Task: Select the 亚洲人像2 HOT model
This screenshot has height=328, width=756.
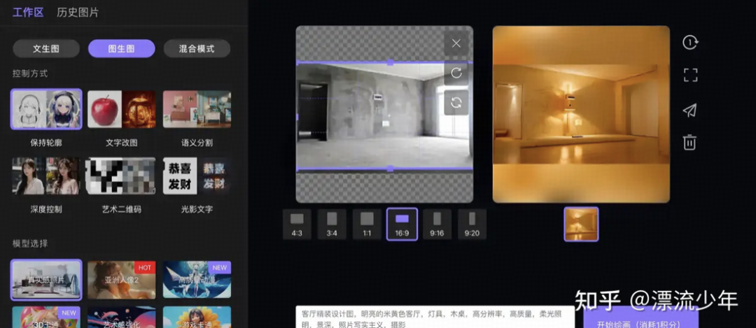Action: [x=122, y=280]
